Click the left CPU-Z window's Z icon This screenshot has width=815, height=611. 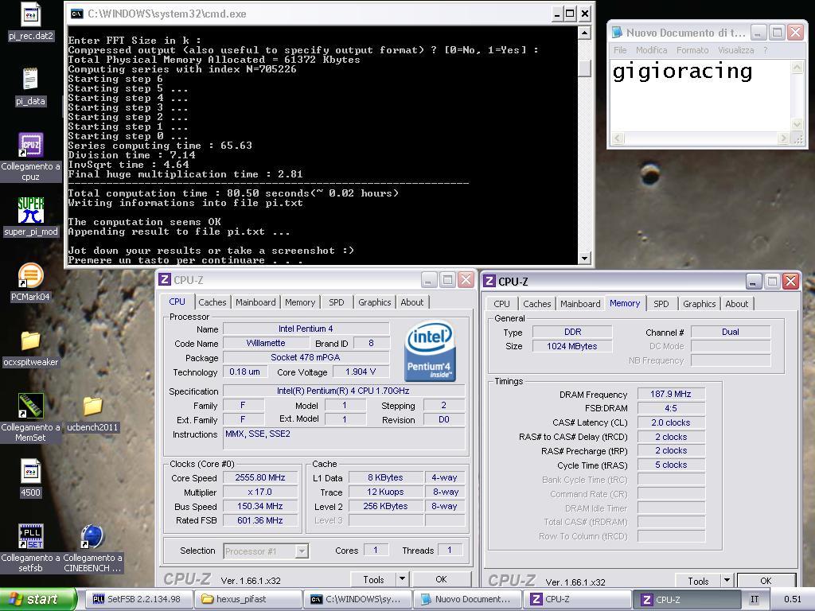(x=164, y=279)
